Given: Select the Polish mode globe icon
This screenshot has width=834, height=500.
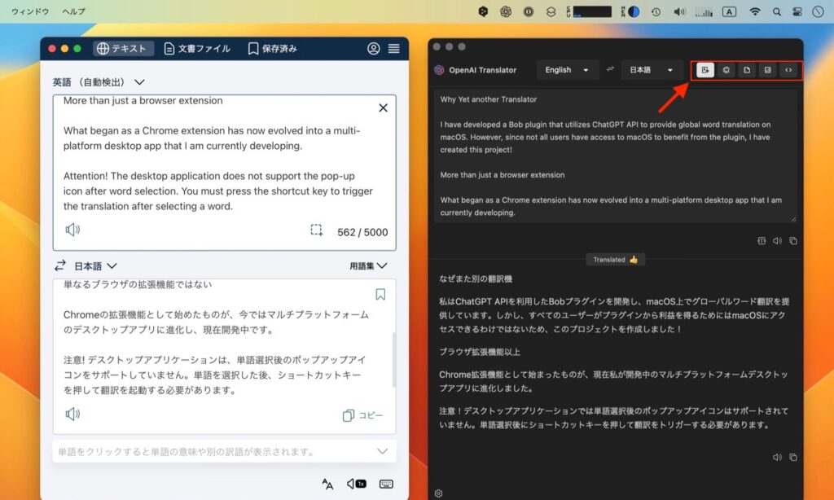Looking at the screenshot, I should [x=726, y=70].
